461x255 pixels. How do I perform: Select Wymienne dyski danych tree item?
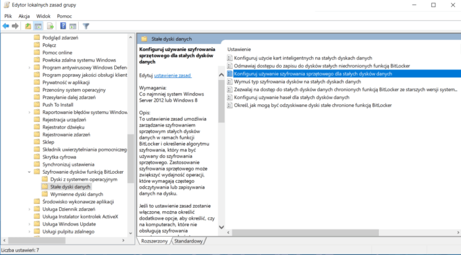[76, 194]
